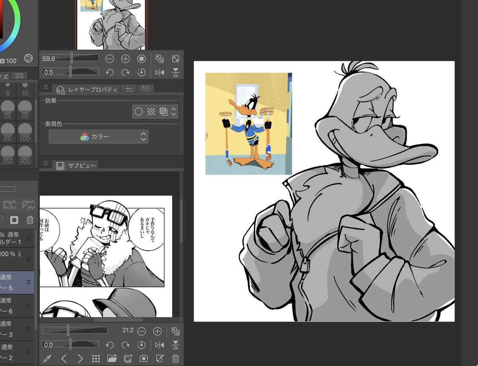Zoom out in Sub View
Image resolution: width=478 pixels, height=366 pixels.
(141, 331)
